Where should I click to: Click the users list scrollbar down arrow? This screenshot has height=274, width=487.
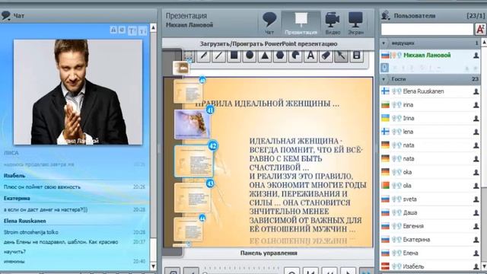point(484,266)
